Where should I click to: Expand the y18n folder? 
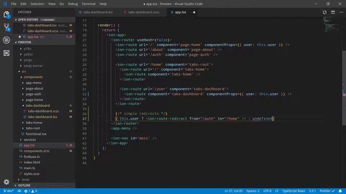pos(28,48)
